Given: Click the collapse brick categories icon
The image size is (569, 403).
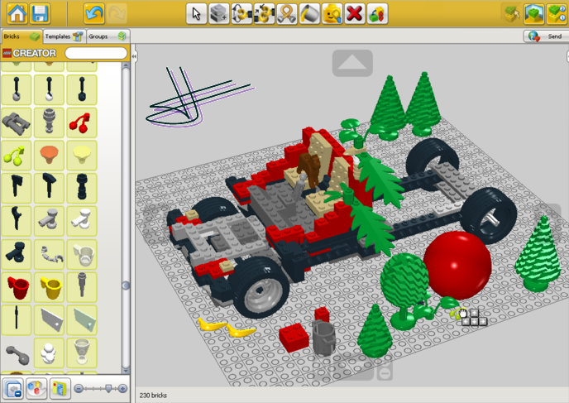Looking at the screenshot, I should (13, 389).
